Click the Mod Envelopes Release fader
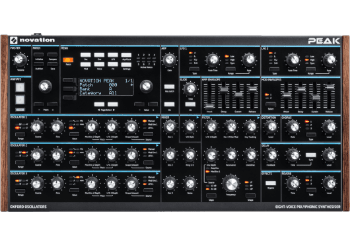 pos(329,87)
